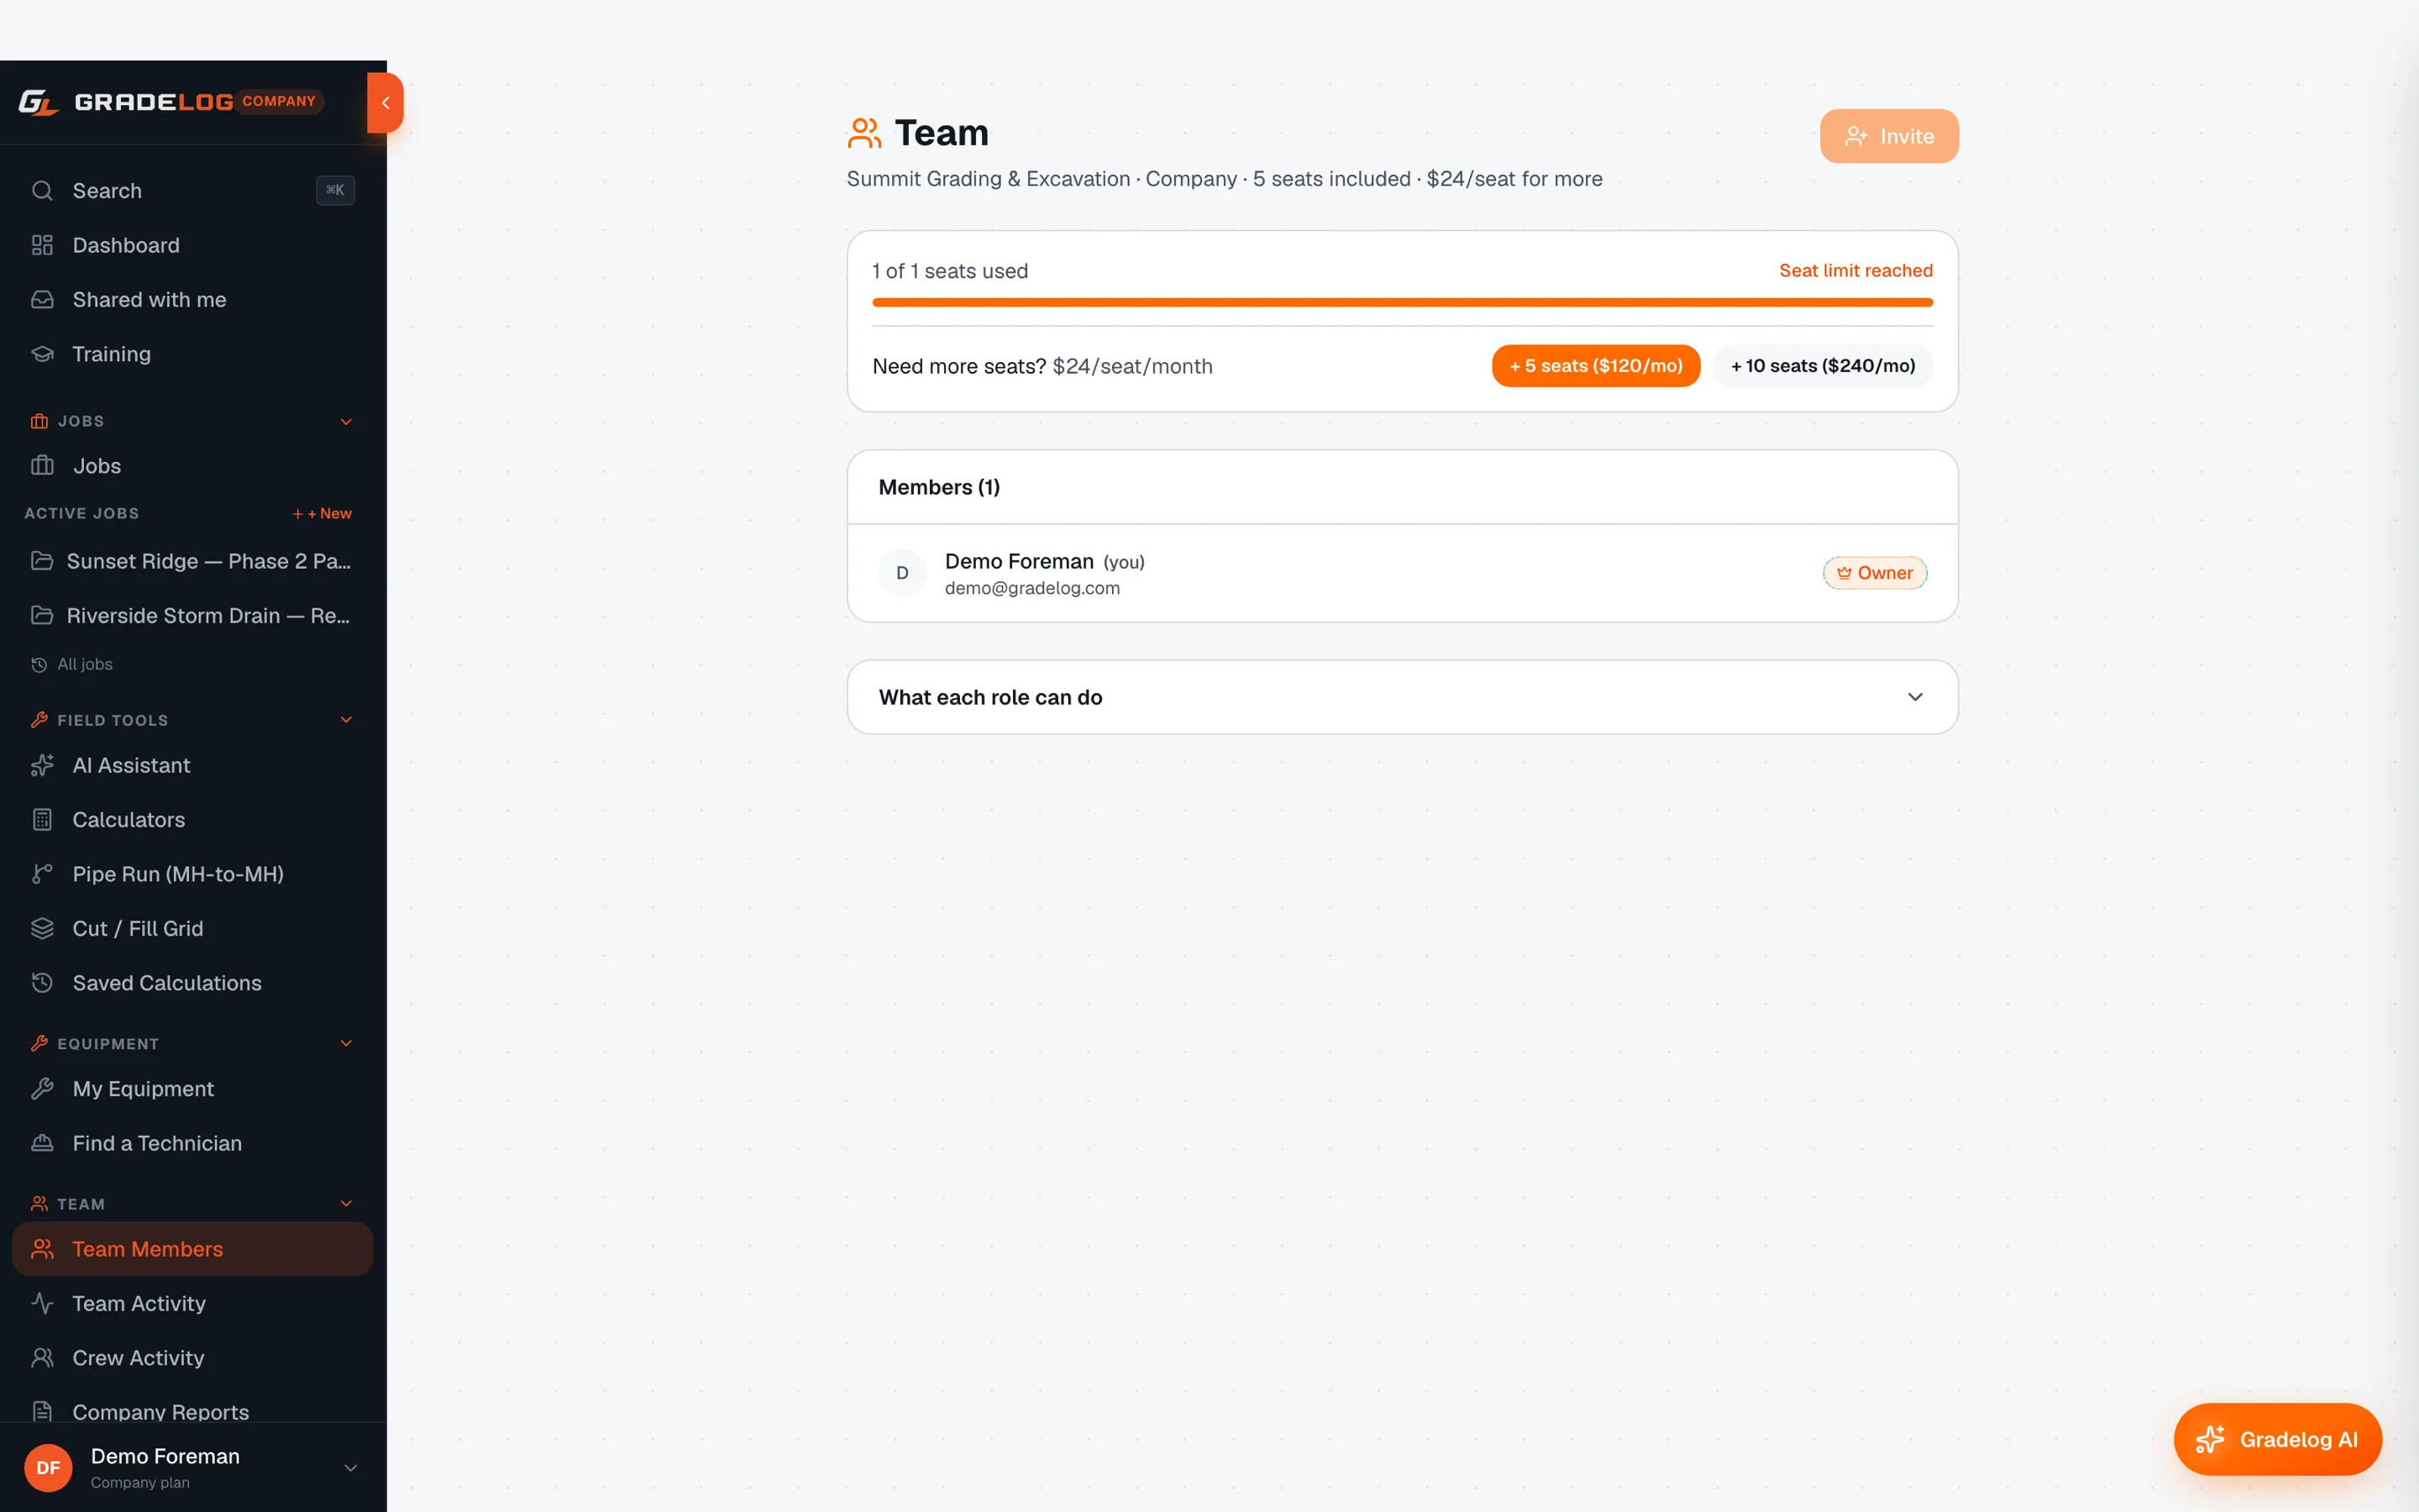This screenshot has height=1512, width=2419.
Task: Open Team Activity
Action: [x=192, y=1303]
